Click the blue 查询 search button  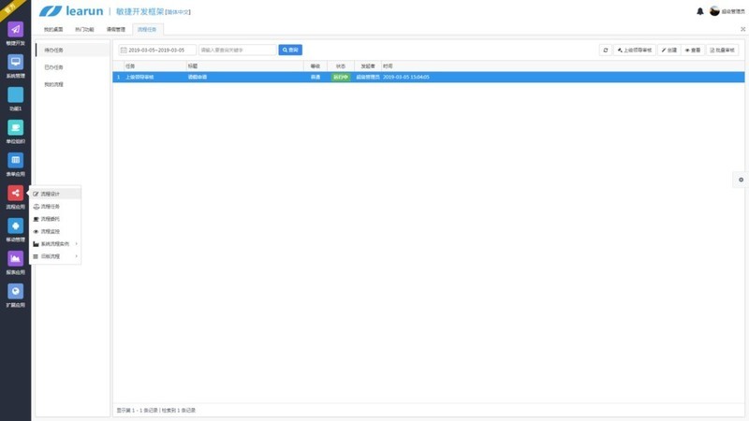click(290, 51)
